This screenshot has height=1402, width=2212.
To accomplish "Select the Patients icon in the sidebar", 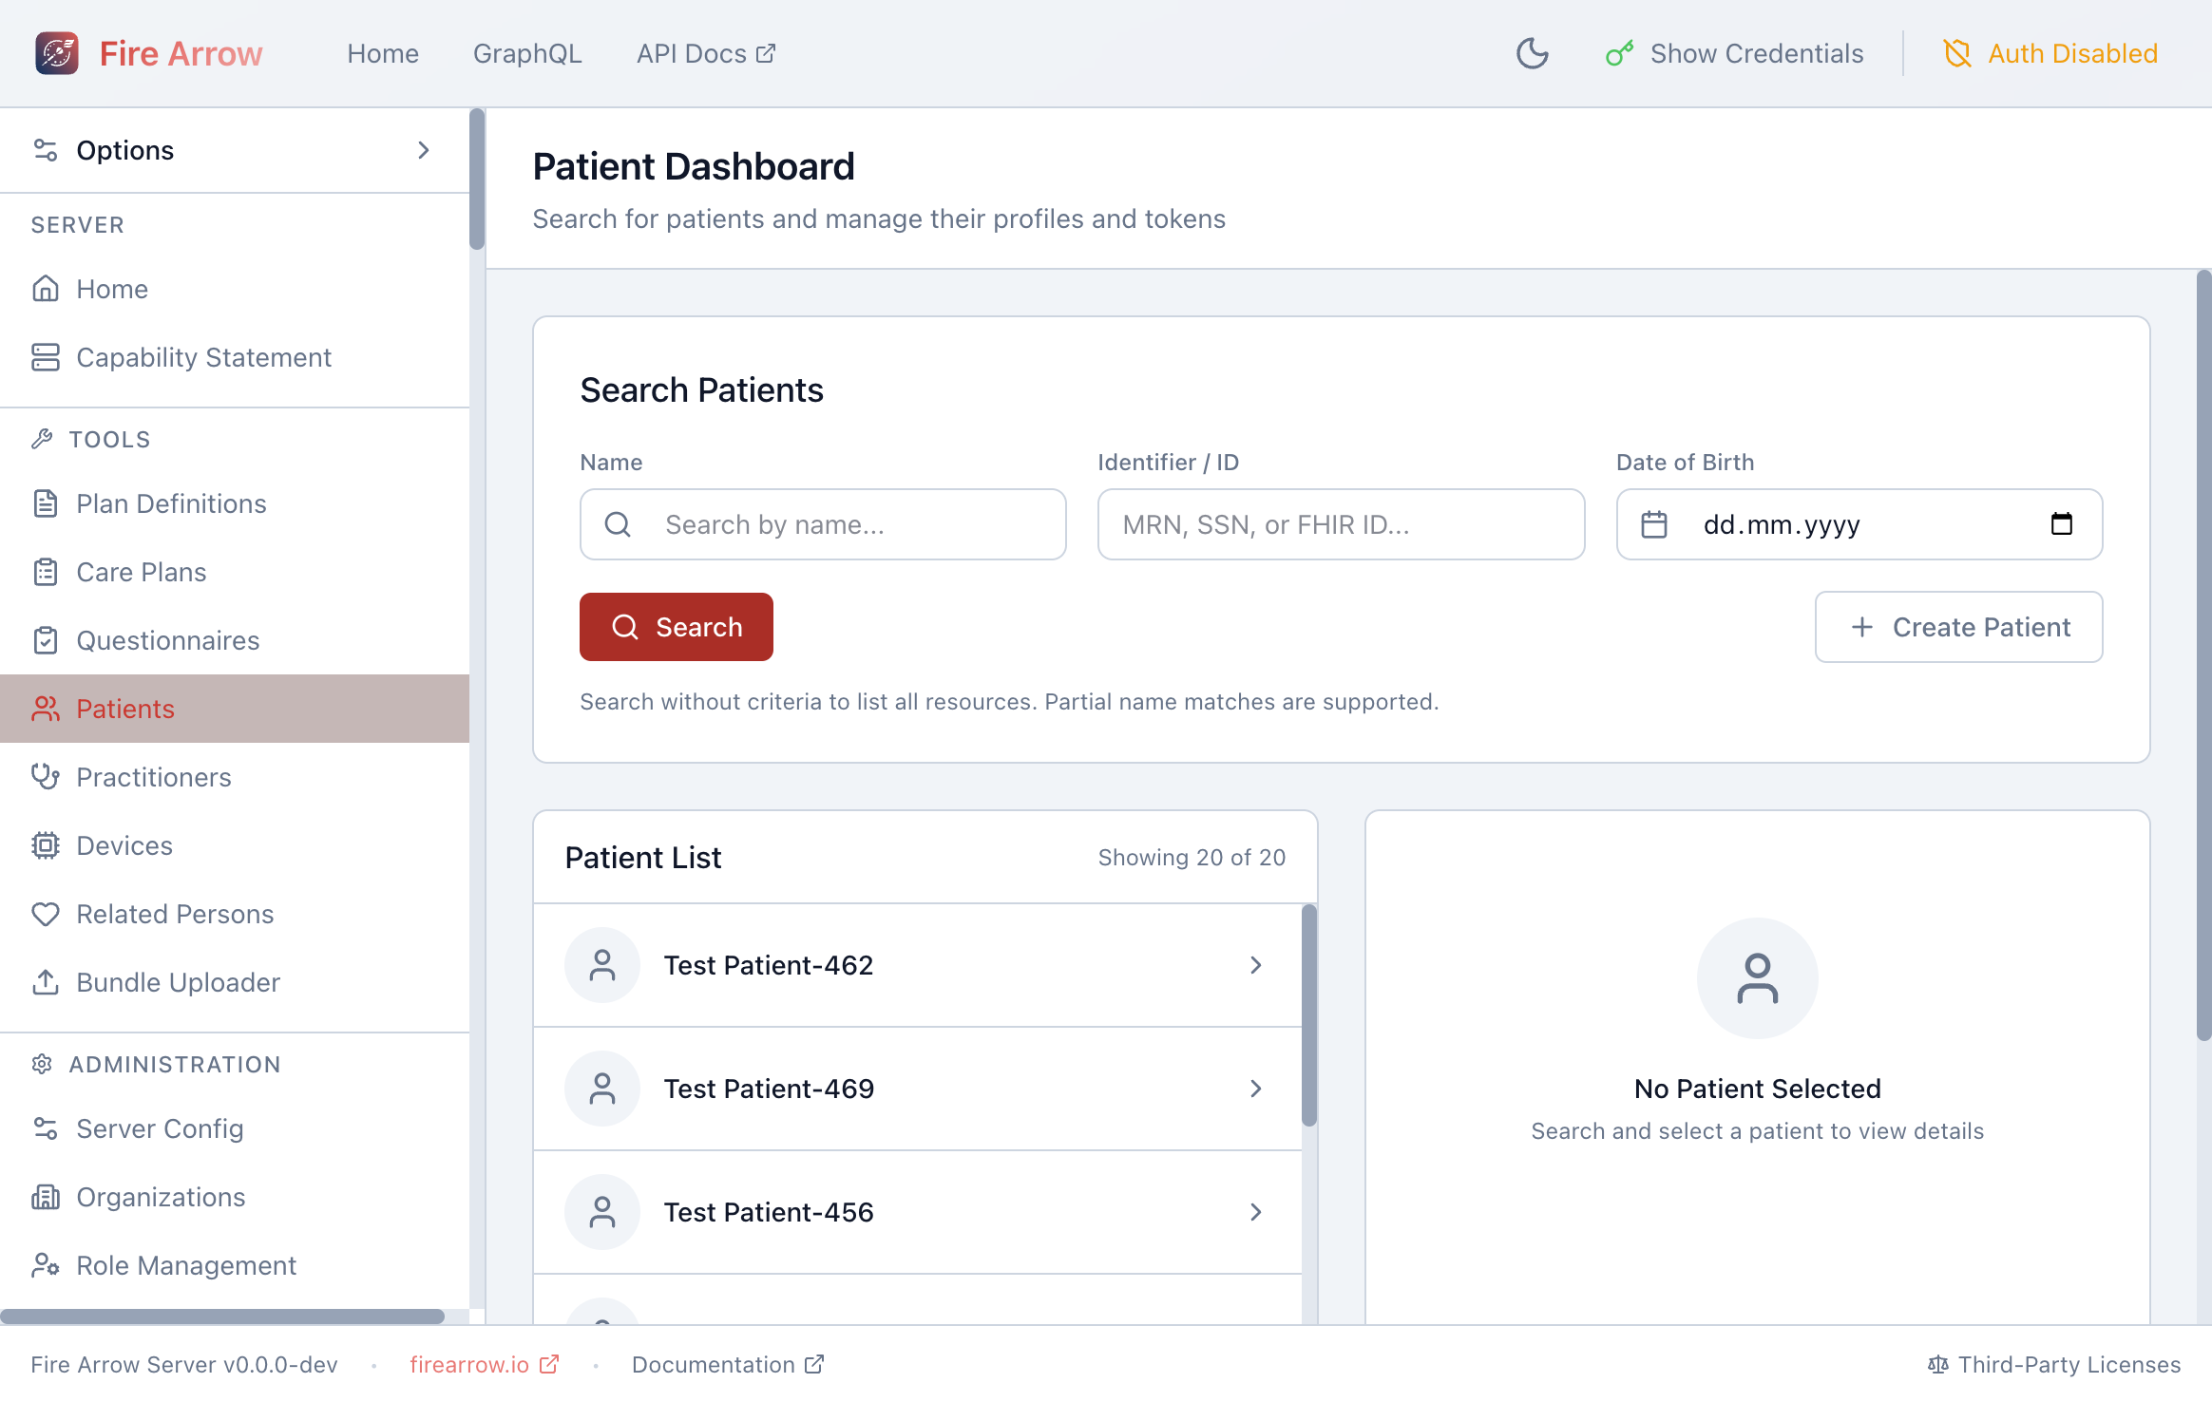I will pos(46,708).
